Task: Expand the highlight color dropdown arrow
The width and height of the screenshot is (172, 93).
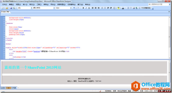Action: coord(121,8)
